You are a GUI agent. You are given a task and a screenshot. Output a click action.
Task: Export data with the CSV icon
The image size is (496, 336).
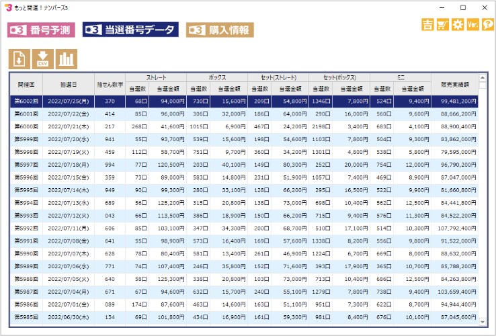43,59
